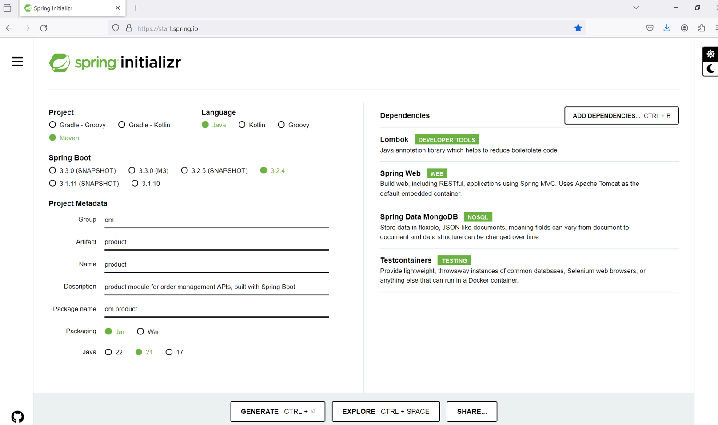Click the padlock site info icon
718x425 pixels.
click(129, 28)
